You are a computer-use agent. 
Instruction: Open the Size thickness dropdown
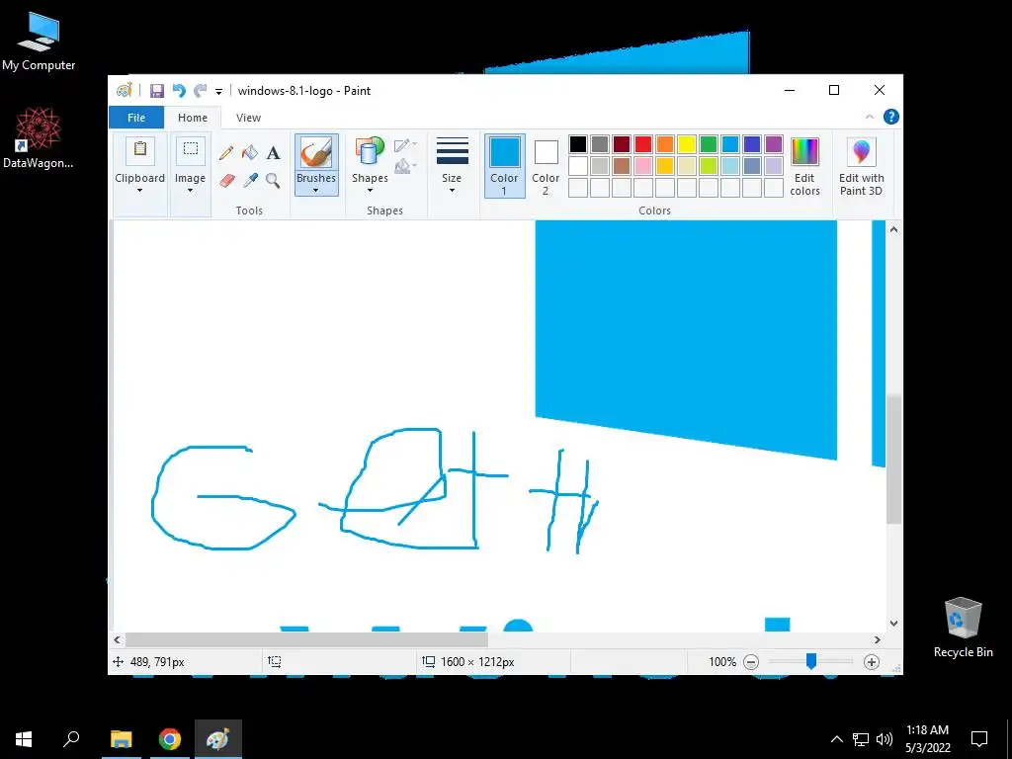452,165
